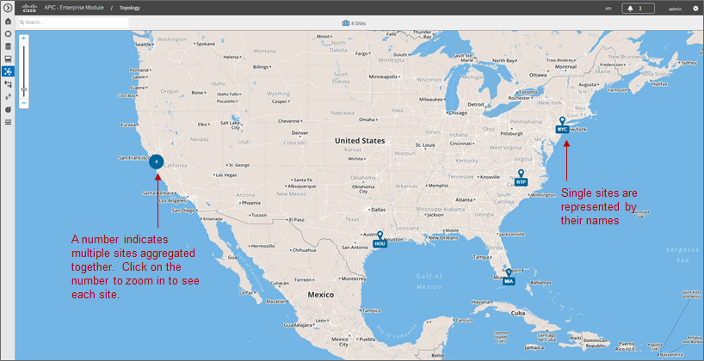
Task: Select the HOU site marker
Action: [380, 240]
